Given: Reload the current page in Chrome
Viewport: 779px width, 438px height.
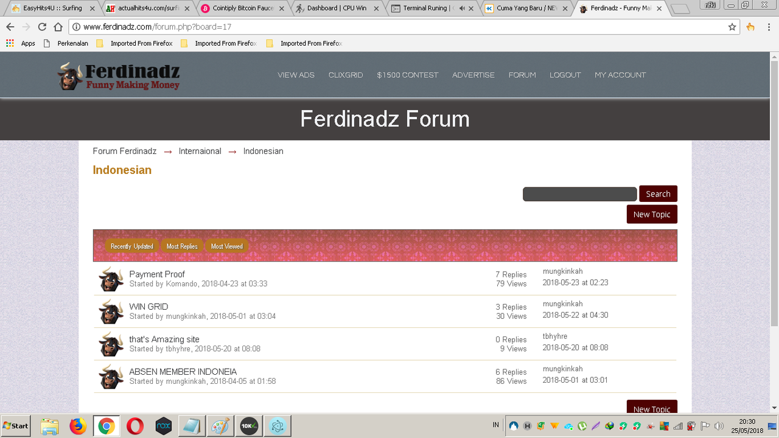Looking at the screenshot, I should (41, 27).
